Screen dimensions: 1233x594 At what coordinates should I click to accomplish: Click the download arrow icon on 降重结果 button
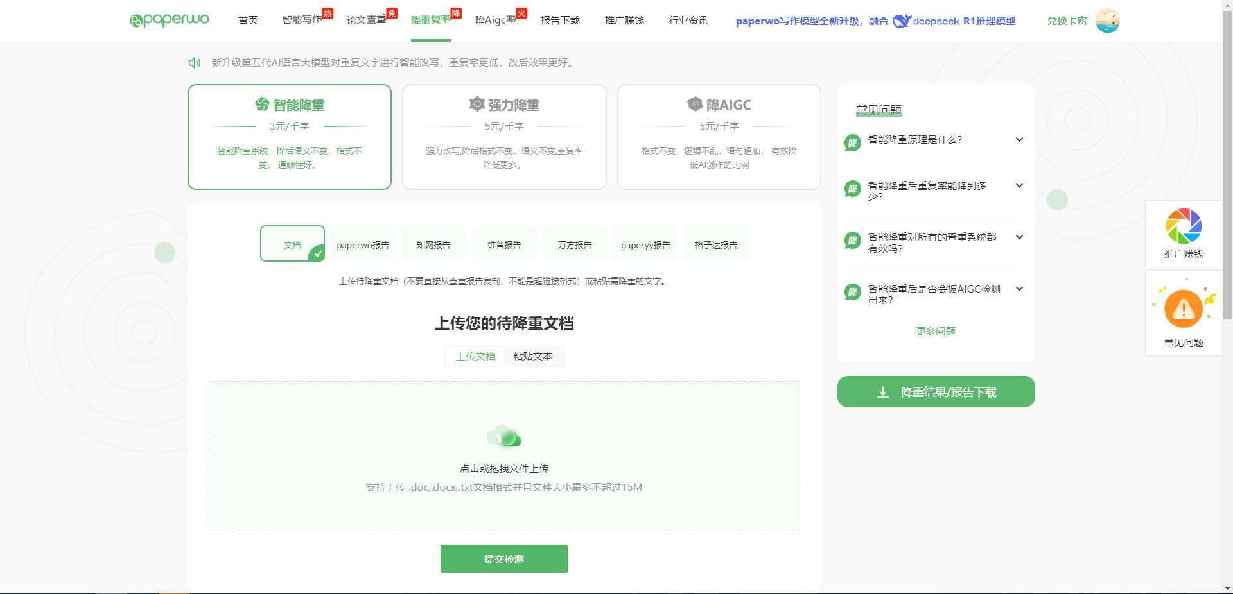tap(883, 392)
